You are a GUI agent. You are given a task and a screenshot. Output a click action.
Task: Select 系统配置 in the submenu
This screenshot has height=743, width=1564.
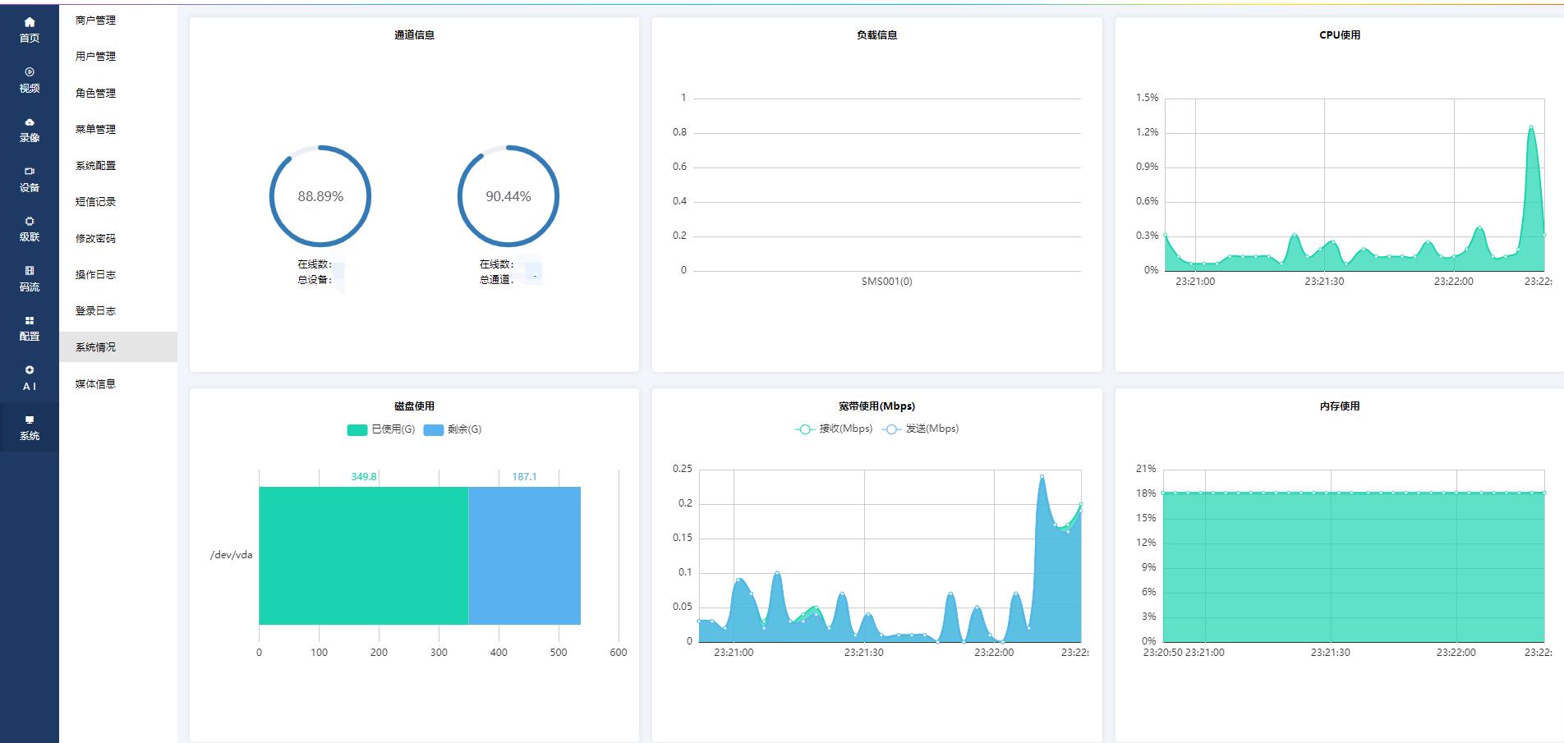(95, 166)
